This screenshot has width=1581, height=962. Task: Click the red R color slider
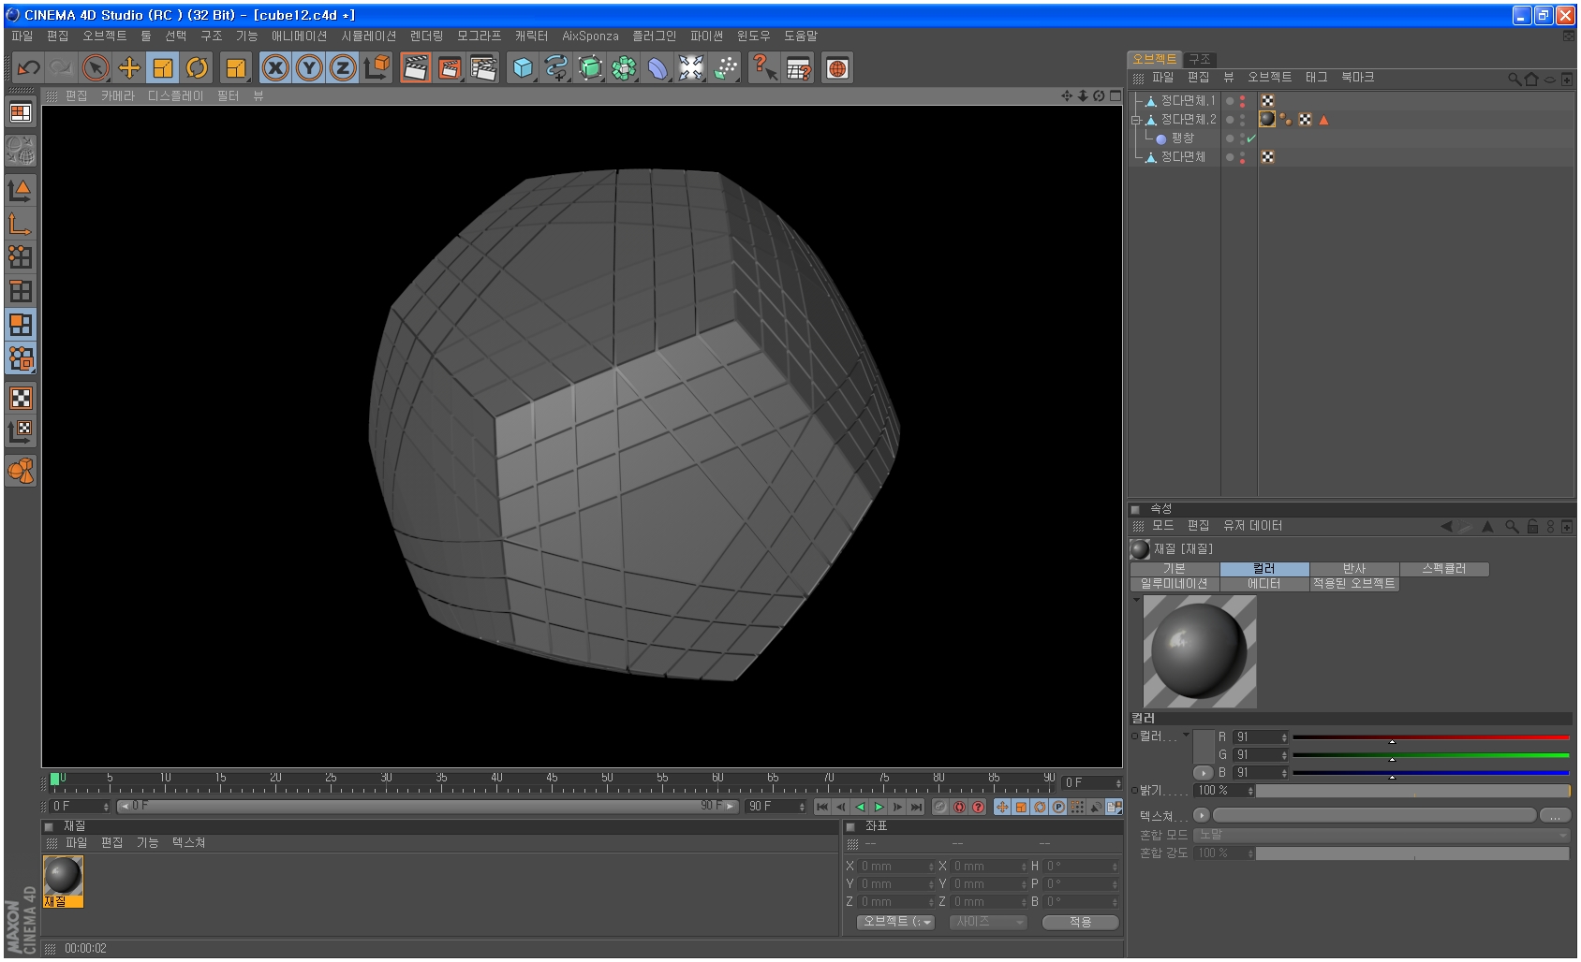(x=1430, y=737)
